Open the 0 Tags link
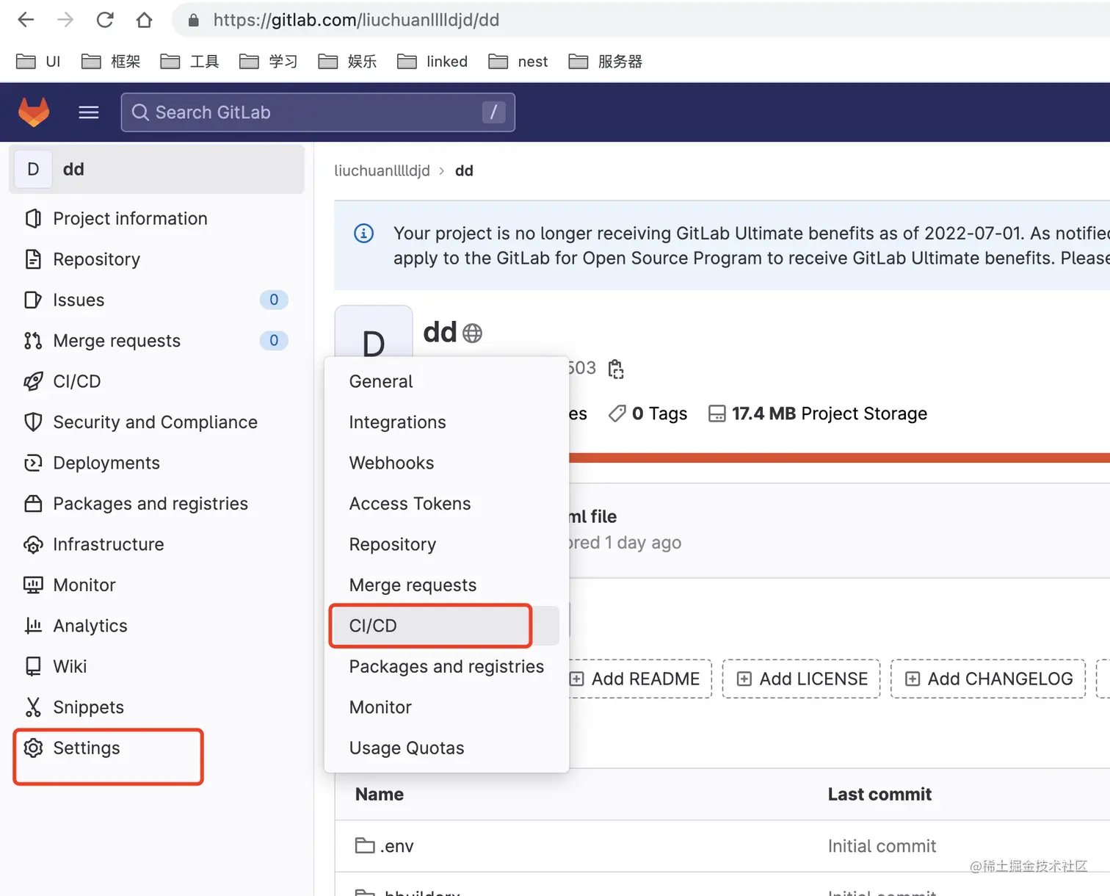The height and width of the screenshot is (896, 1110). coord(648,413)
